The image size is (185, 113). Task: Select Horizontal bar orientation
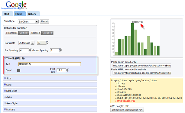(x=11, y=33)
